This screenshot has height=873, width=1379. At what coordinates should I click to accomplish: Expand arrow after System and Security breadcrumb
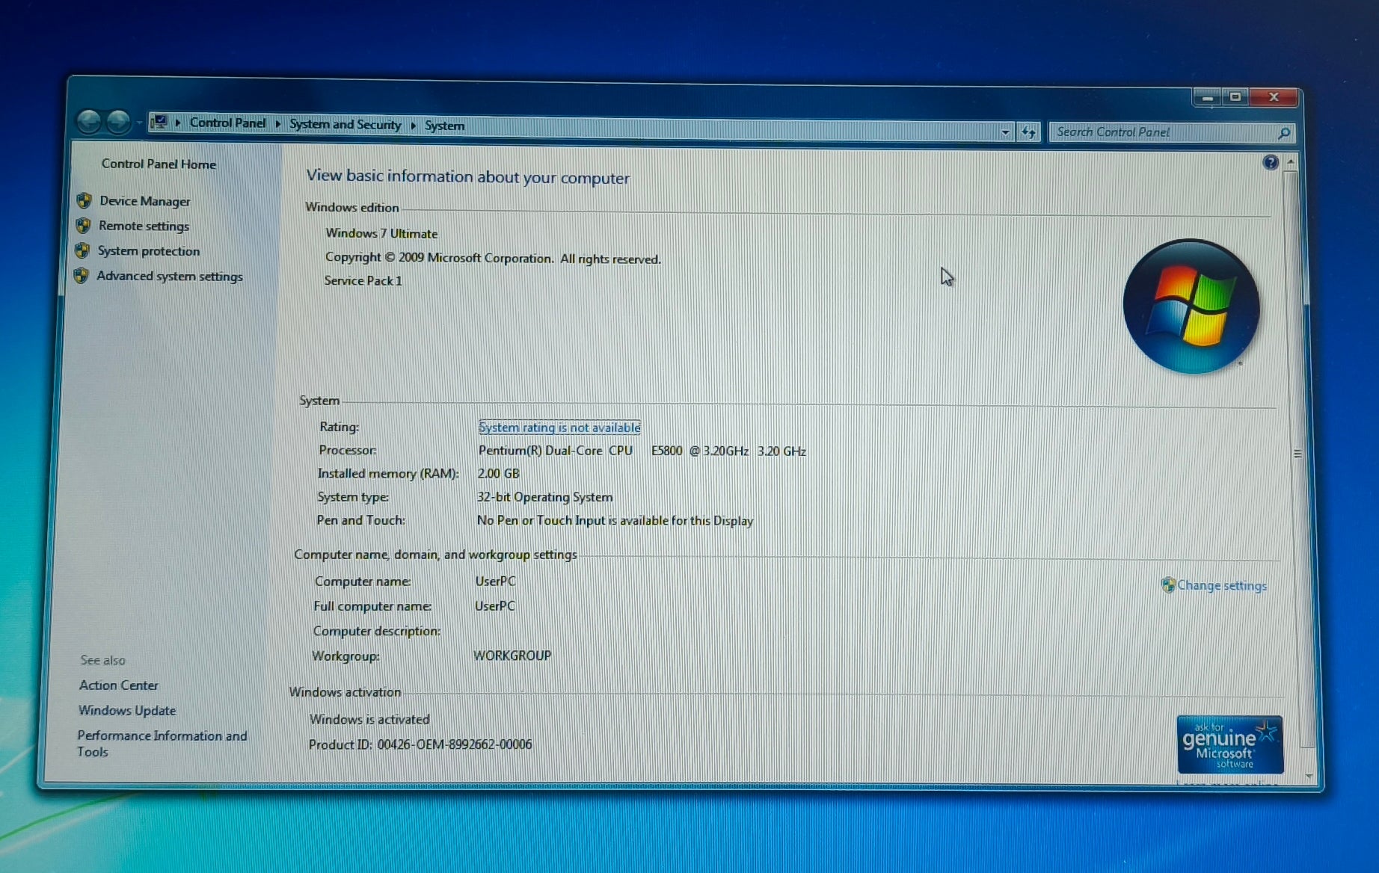pos(413,126)
